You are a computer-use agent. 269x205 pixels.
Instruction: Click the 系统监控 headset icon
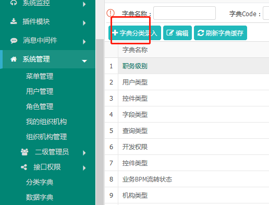14,3
